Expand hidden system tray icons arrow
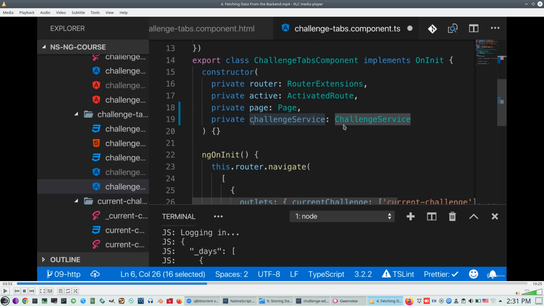This screenshot has width=544, height=306. [500, 301]
